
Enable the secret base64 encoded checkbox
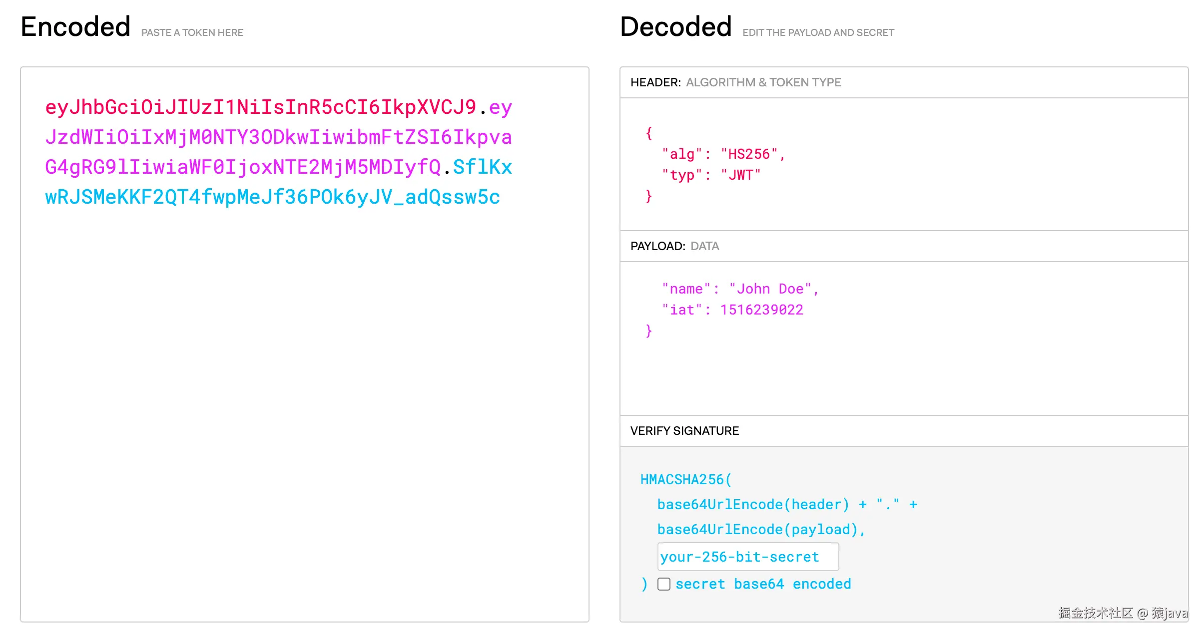664,584
